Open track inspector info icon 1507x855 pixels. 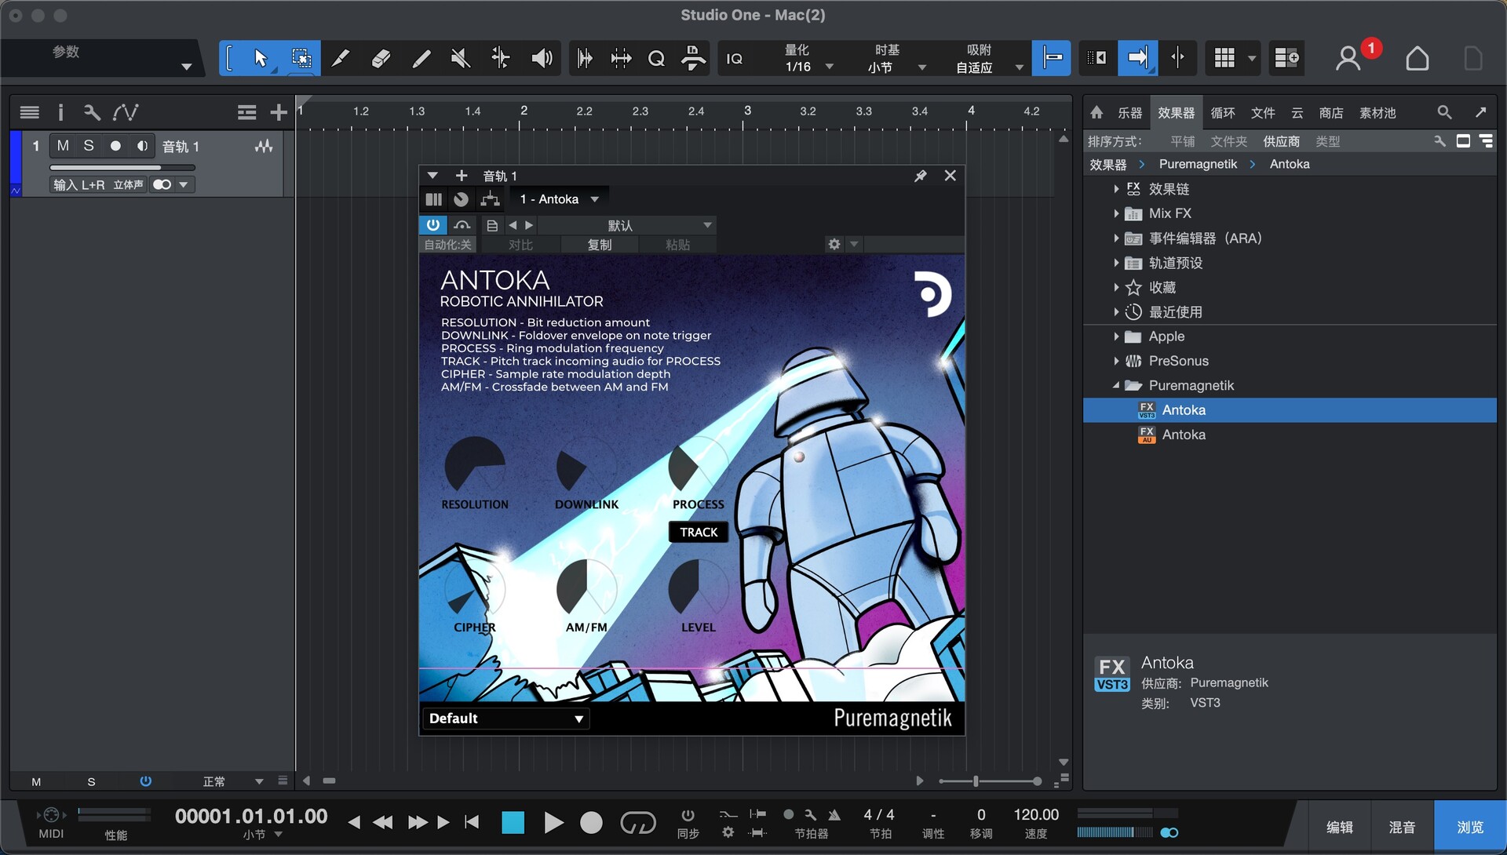(60, 113)
